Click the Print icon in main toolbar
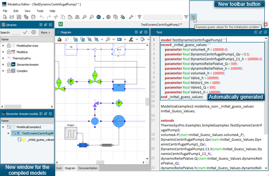 (x=33, y=17)
